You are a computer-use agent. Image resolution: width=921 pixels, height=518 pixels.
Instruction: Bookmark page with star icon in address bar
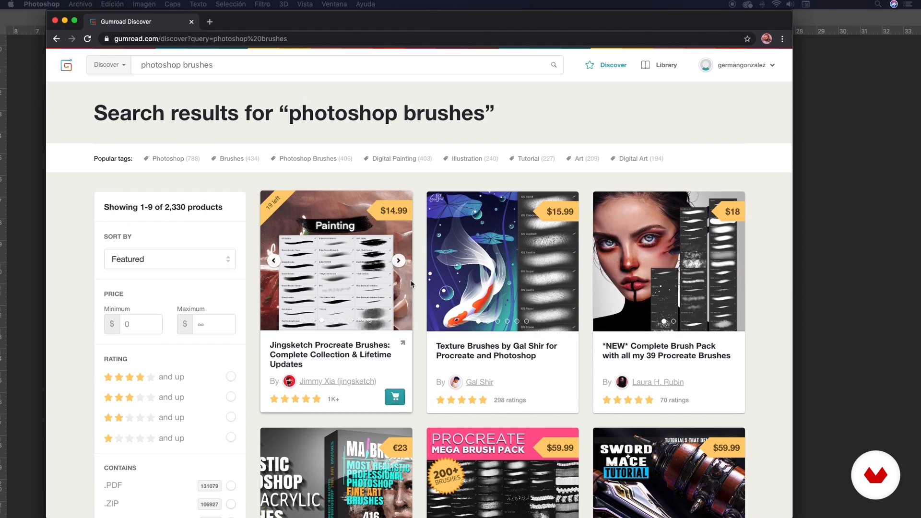point(747,39)
